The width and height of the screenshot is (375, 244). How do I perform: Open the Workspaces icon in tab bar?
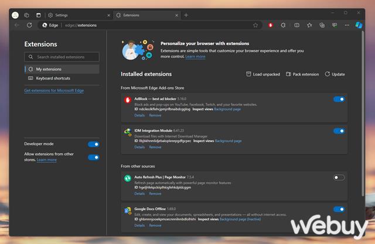pos(26,15)
